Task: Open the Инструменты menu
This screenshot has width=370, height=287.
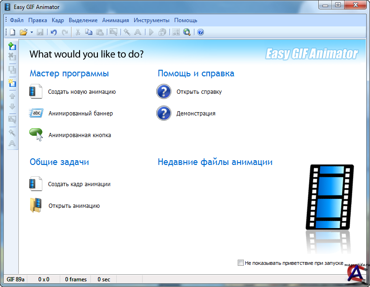Action: point(151,20)
